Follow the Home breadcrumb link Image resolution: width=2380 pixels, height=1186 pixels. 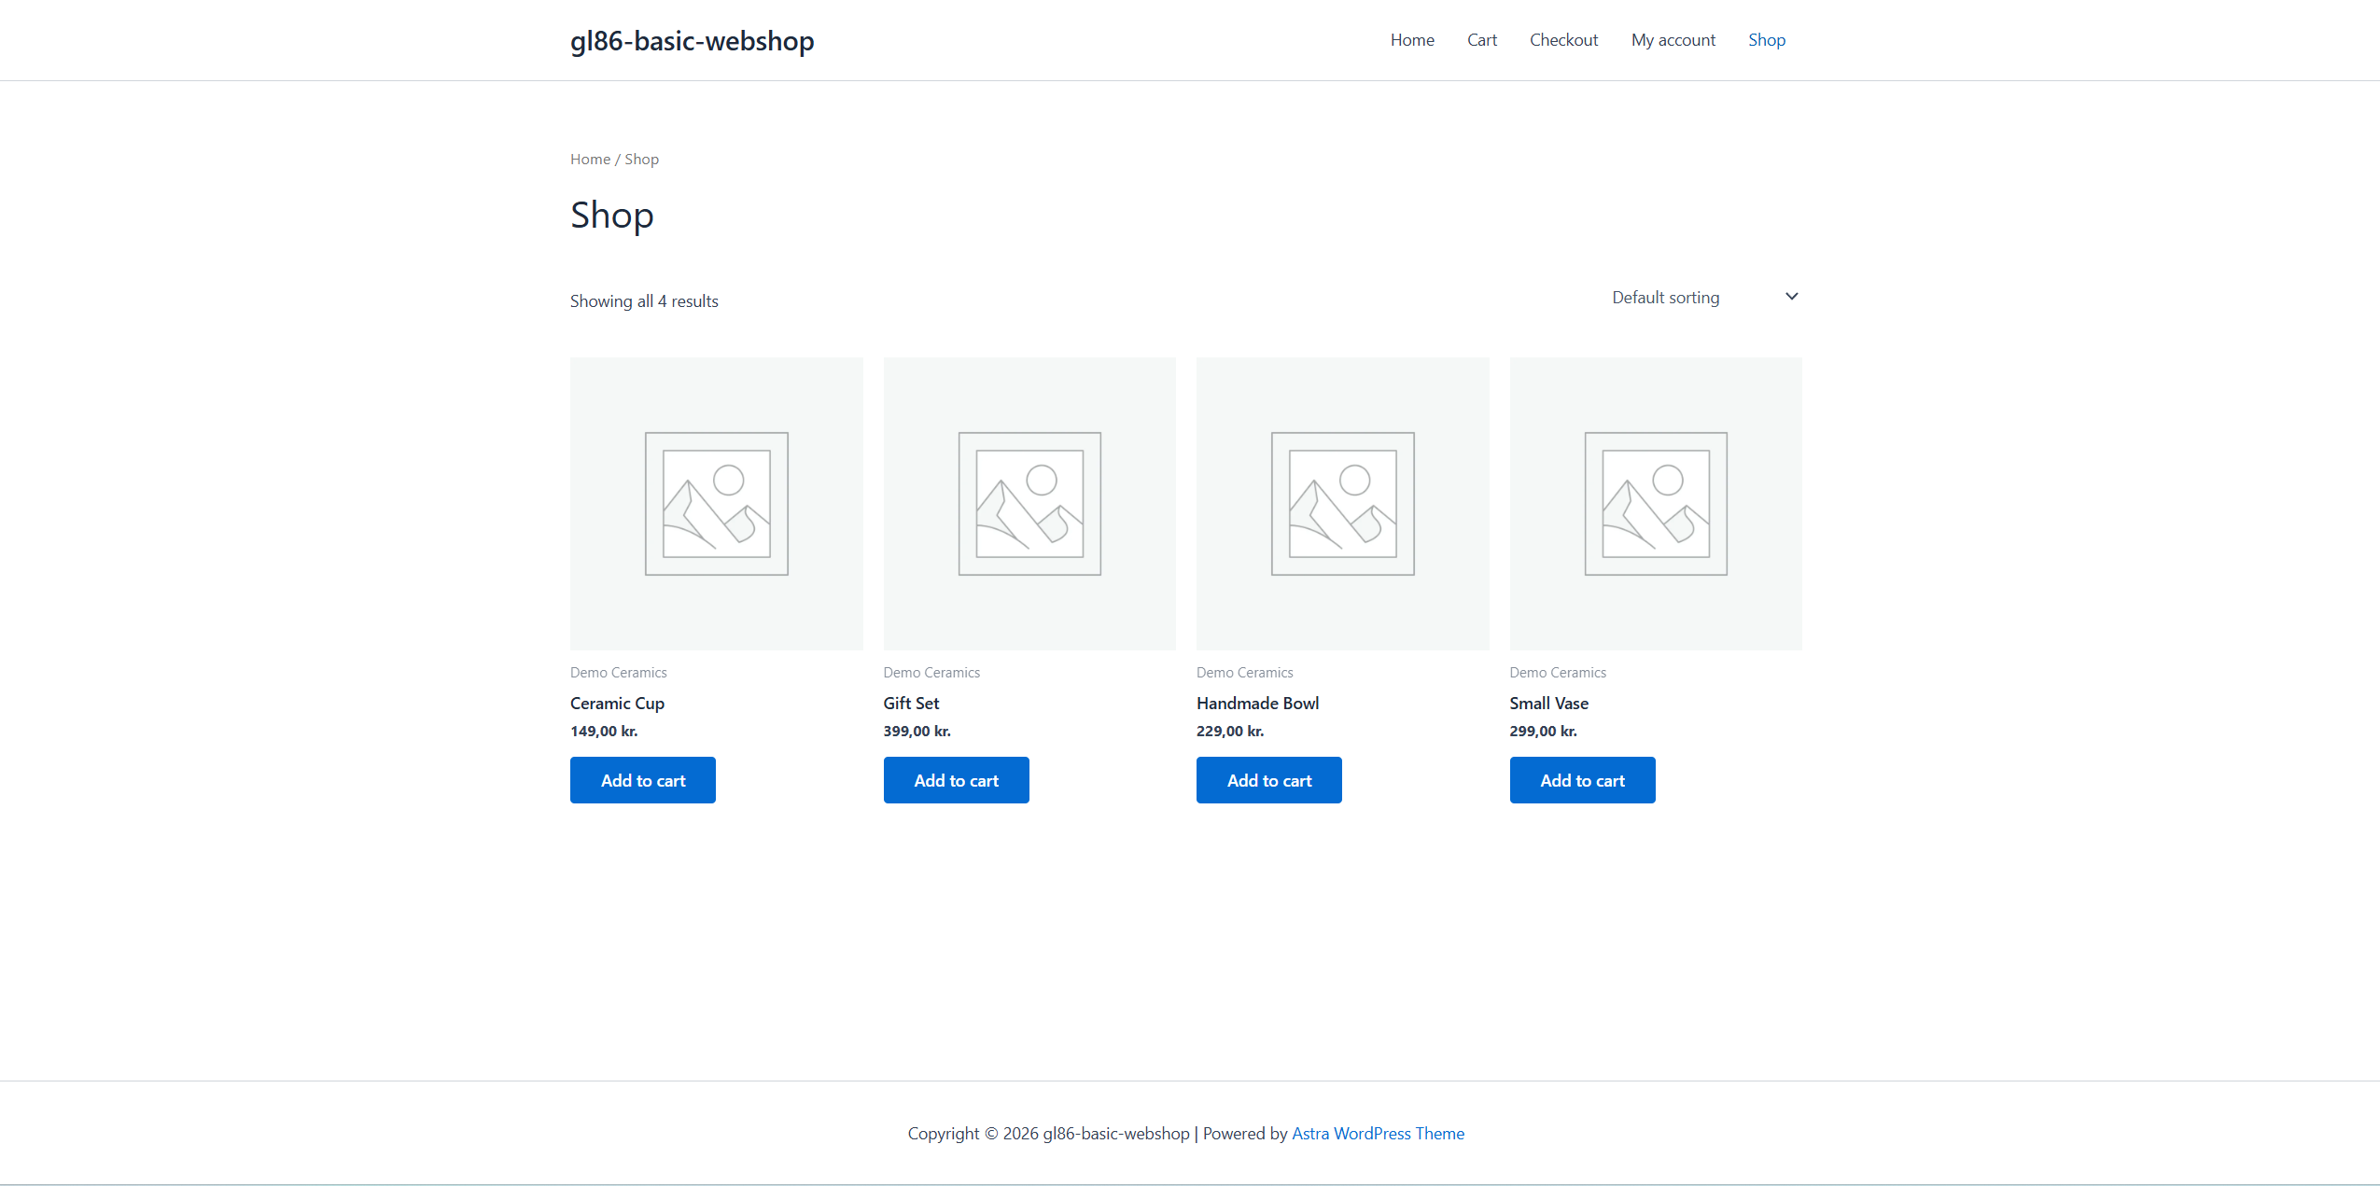coord(590,160)
